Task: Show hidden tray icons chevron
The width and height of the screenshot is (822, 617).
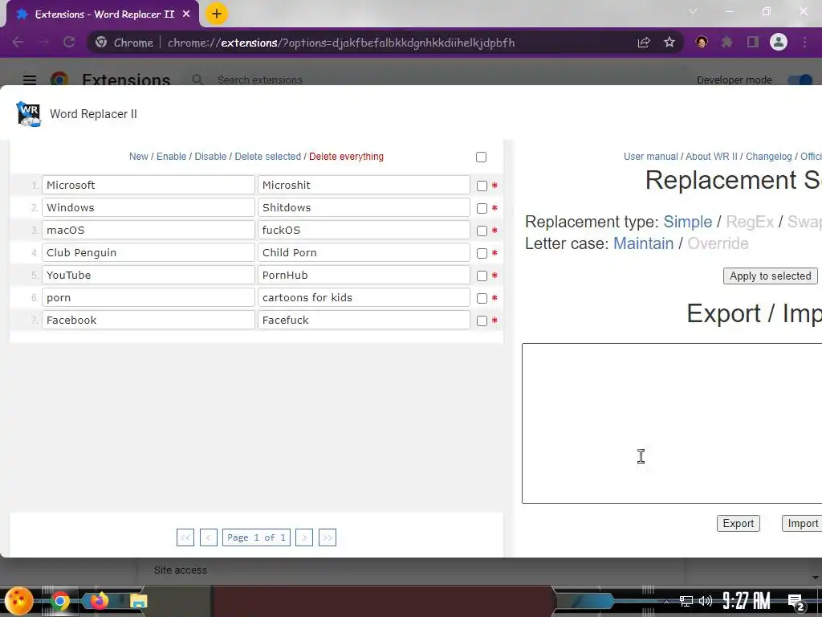Action: pyautogui.click(x=666, y=601)
